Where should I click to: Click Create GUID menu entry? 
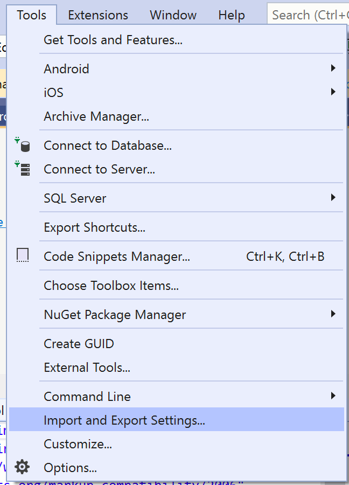[x=177, y=344]
